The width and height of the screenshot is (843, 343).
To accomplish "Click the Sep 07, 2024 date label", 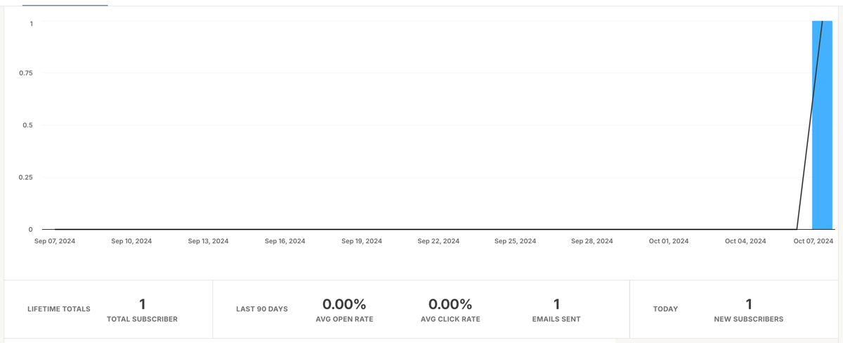I will click(55, 241).
